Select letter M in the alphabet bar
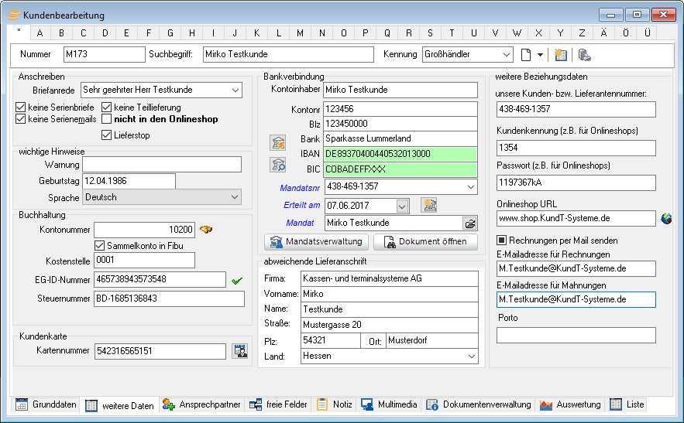This screenshot has height=423, width=684. (300, 33)
